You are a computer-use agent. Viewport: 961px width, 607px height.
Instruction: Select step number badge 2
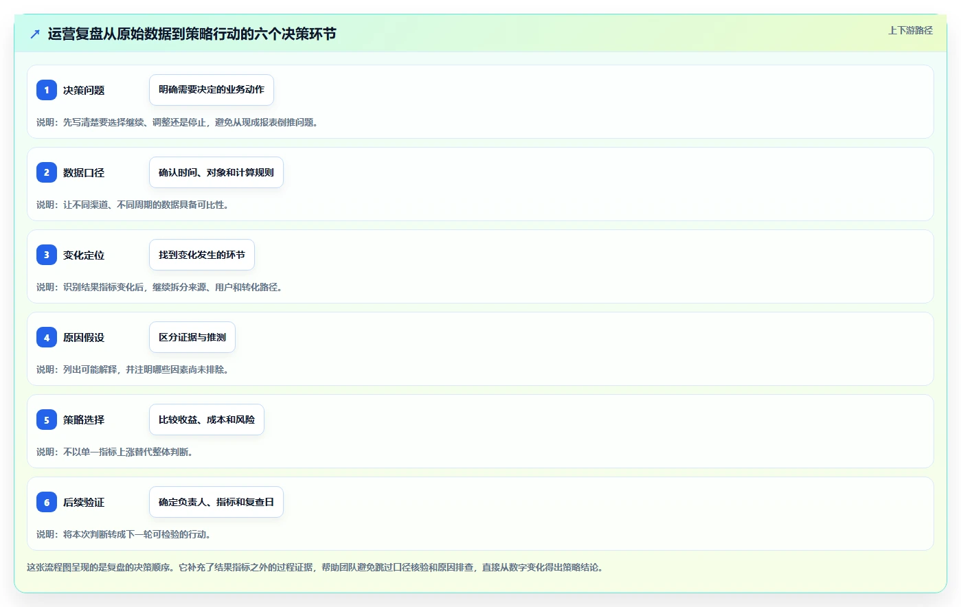click(47, 172)
